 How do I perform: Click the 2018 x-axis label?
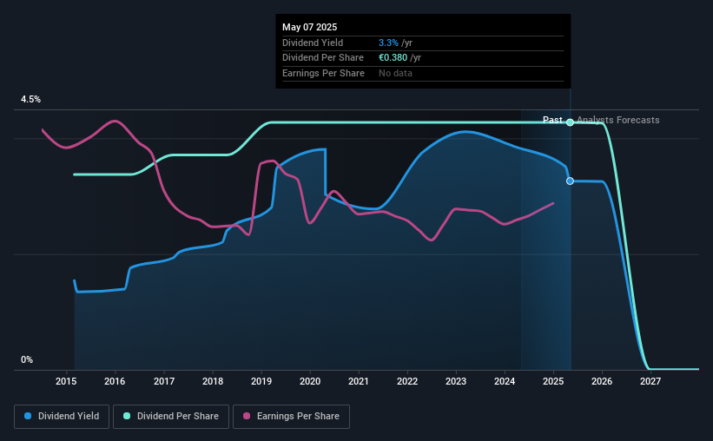tap(213, 381)
